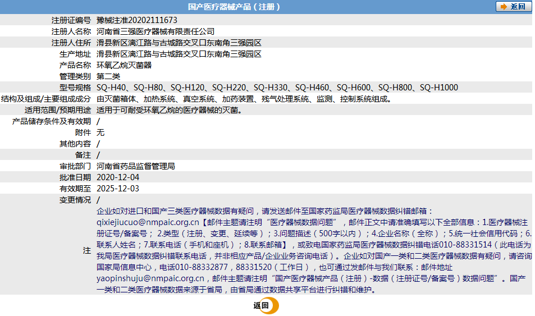The image size is (535, 316).
Task: Click the 注册人住所 address value
Action: tap(179, 43)
